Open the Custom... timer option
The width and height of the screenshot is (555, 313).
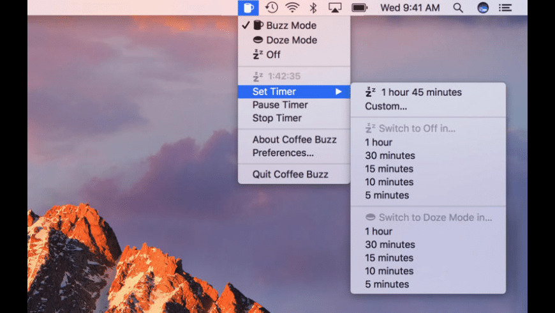coord(428,106)
